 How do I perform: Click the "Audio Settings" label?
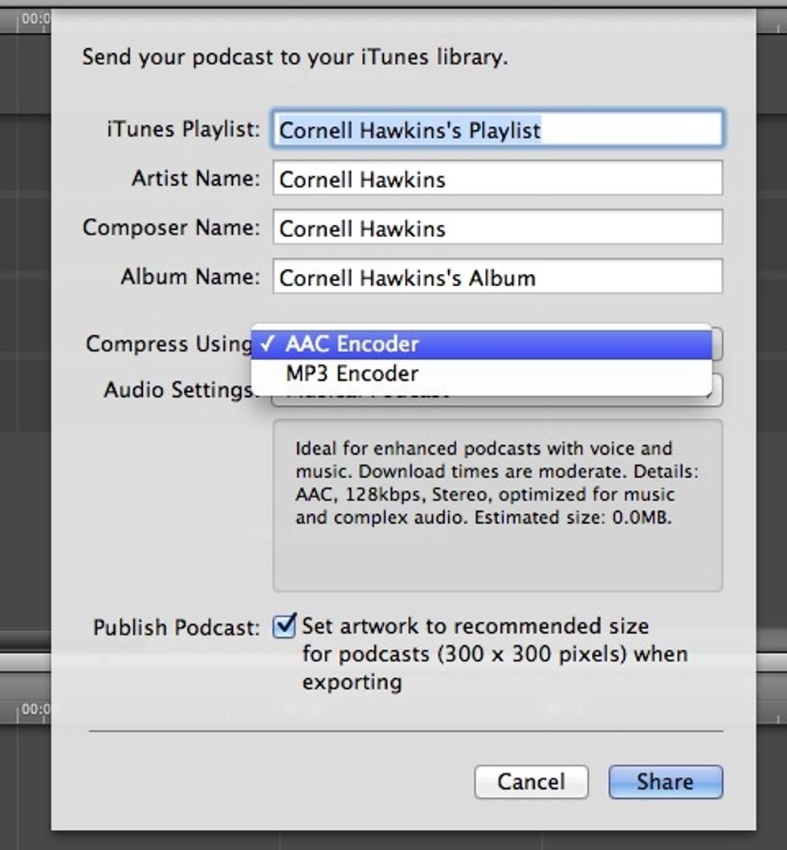178,390
